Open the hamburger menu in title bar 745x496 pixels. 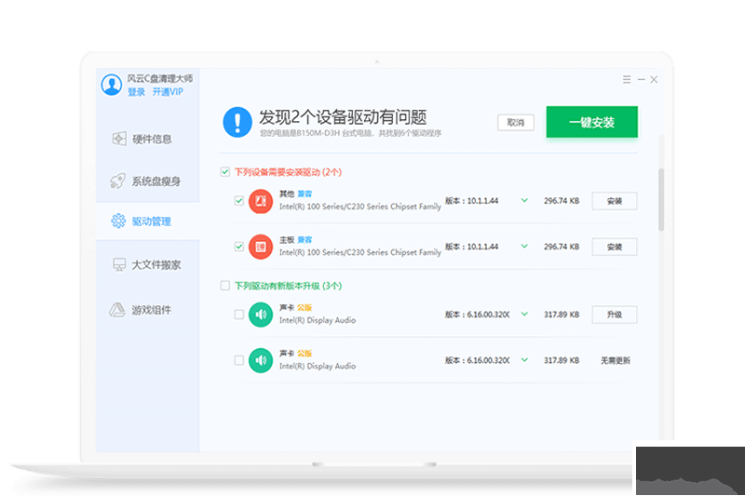pos(627,80)
